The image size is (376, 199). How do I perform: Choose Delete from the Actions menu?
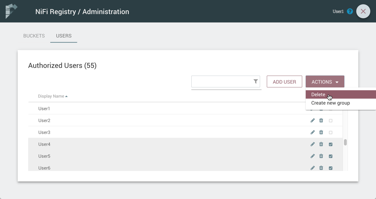point(318,94)
